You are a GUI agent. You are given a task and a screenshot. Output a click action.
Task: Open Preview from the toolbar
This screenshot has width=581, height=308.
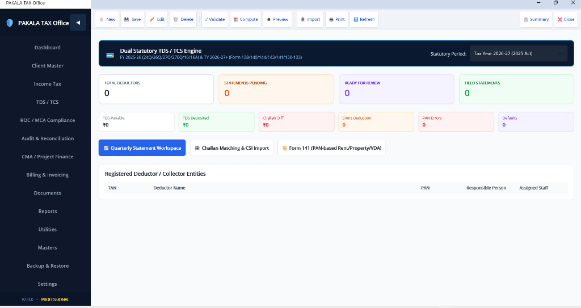click(277, 19)
